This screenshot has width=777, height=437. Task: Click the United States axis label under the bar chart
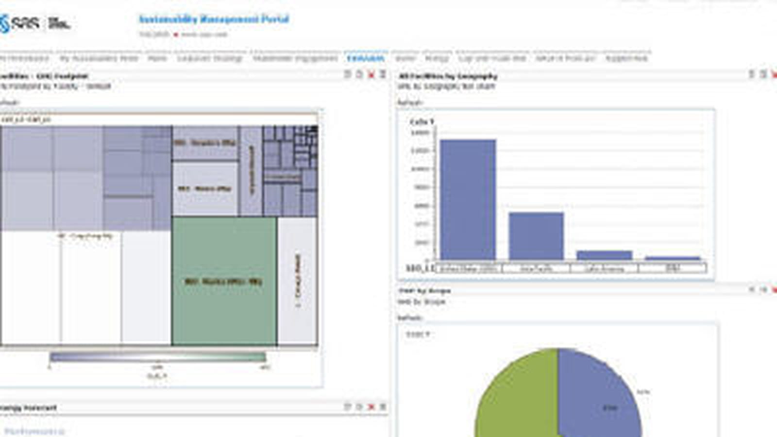pos(469,268)
